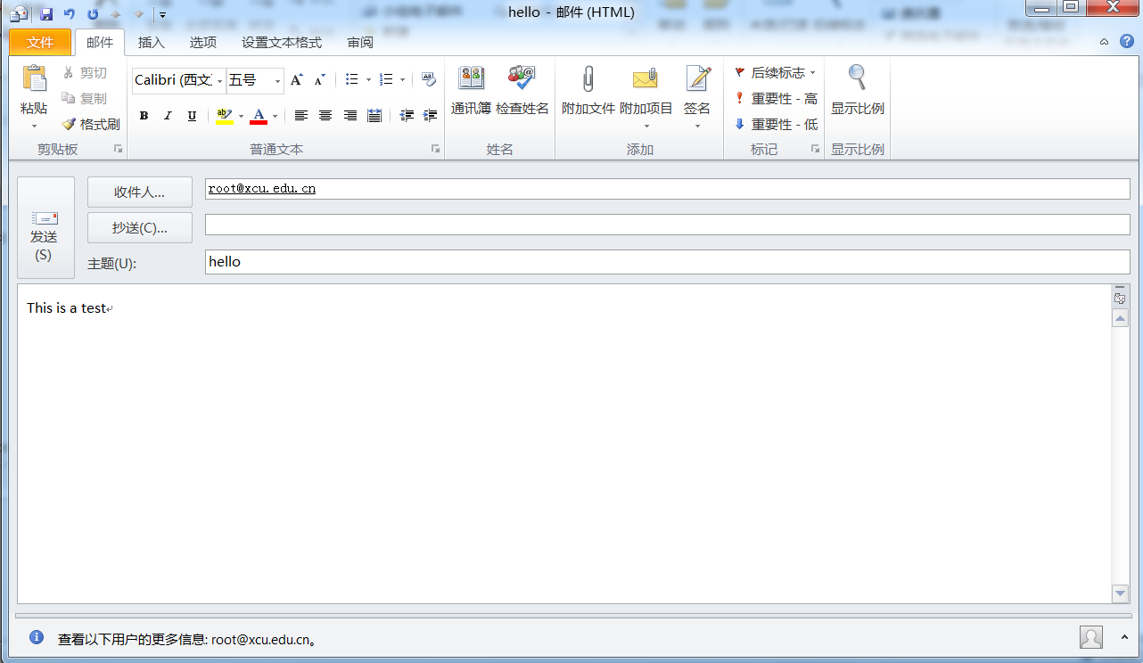Paste clipboard contents with 粘贴 icon

pyautogui.click(x=34, y=78)
